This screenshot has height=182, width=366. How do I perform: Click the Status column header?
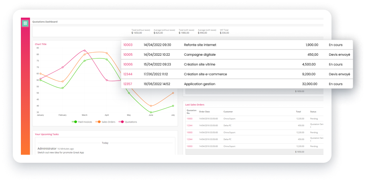tap(313, 111)
